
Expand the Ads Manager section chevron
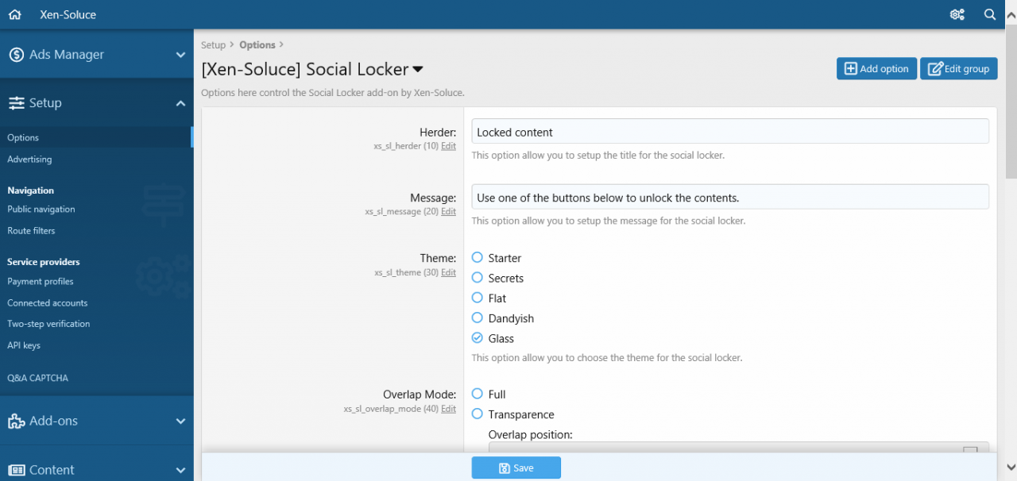click(180, 55)
